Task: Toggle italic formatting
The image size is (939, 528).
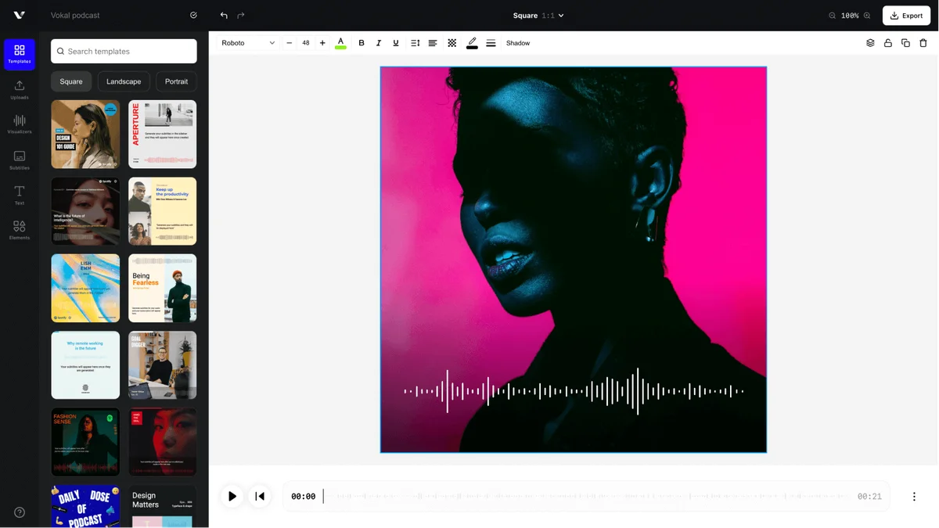Action: [379, 43]
